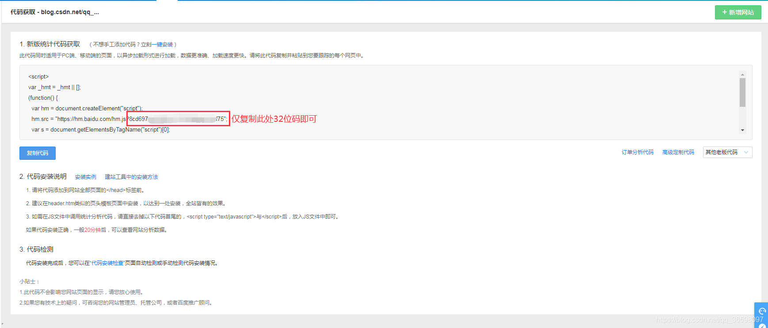Click tip 2 about 百度推广顾问
768x328 pixels.
pos(117,303)
